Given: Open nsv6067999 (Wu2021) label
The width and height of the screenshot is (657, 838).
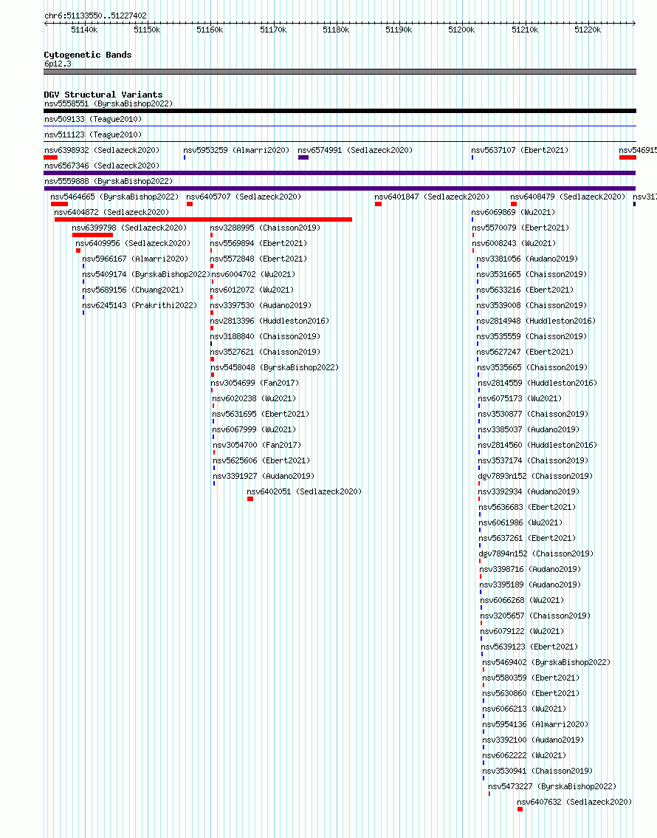Looking at the screenshot, I should point(254,429).
